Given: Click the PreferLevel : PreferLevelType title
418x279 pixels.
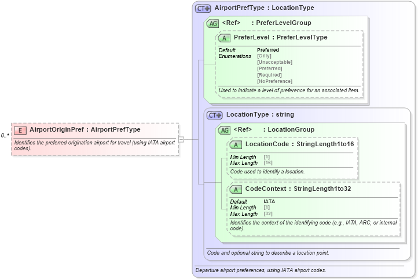Looking at the screenshot, I should [280, 37].
